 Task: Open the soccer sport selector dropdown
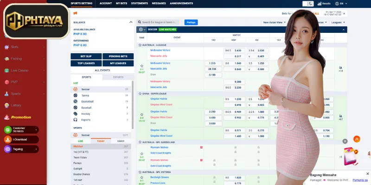point(142,30)
